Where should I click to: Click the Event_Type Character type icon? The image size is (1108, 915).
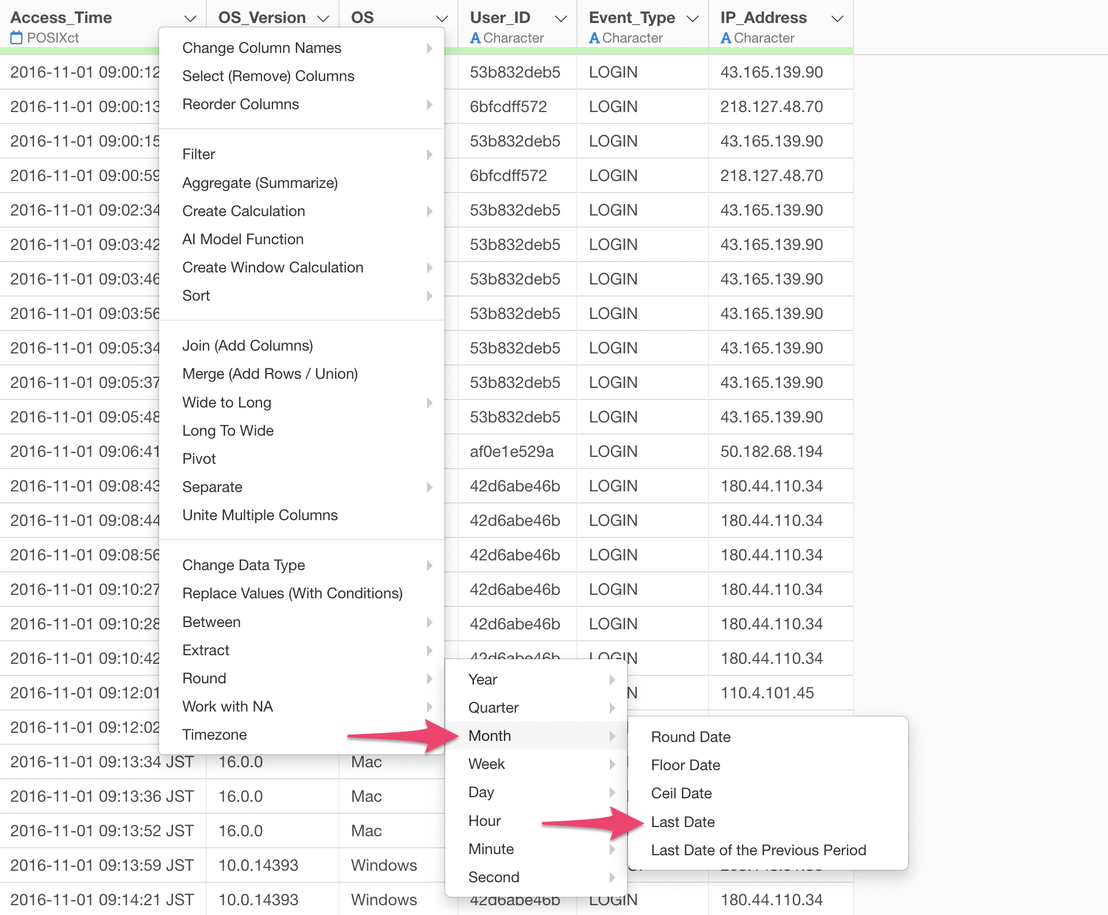pos(594,38)
